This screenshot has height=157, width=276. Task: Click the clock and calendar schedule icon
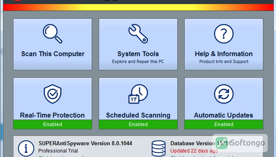click(x=138, y=94)
